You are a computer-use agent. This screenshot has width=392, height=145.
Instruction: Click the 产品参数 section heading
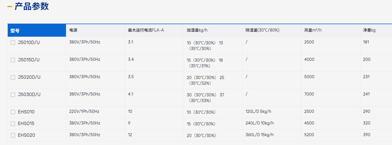(32, 6)
